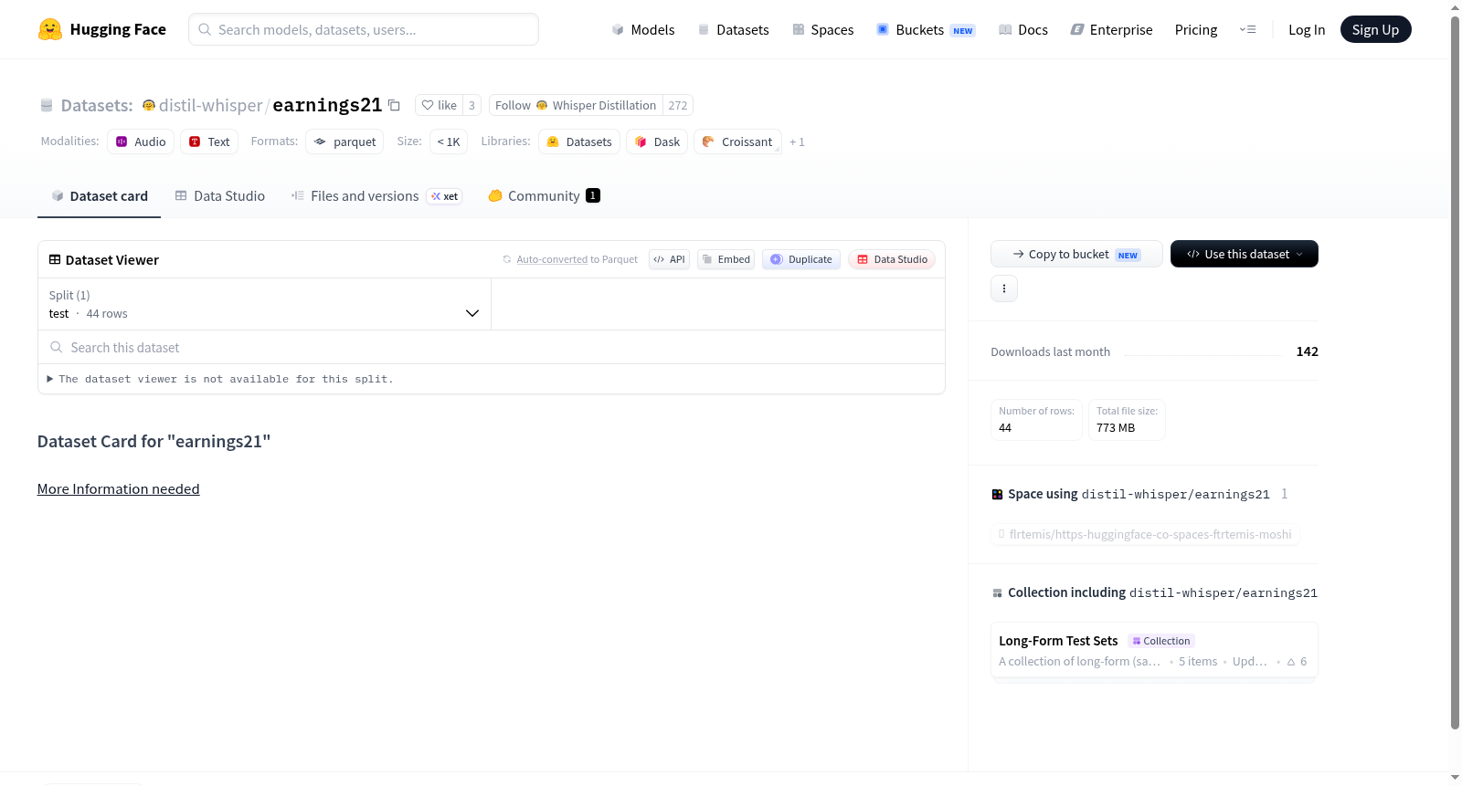The image size is (1462, 786).
Task: Open the Croissant library tag dropdown
Action: [x=737, y=141]
